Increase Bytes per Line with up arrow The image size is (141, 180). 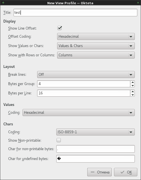coord(133,92)
